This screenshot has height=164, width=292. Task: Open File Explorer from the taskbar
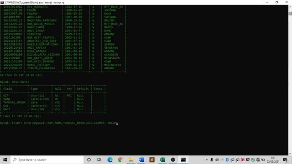131,160
